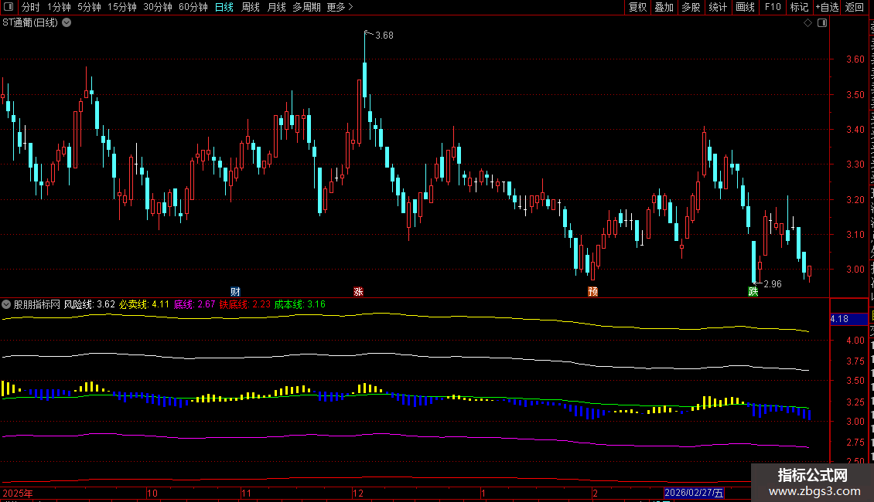
Task: Select the 1分钟 period tab
Action: tap(59, 7)
